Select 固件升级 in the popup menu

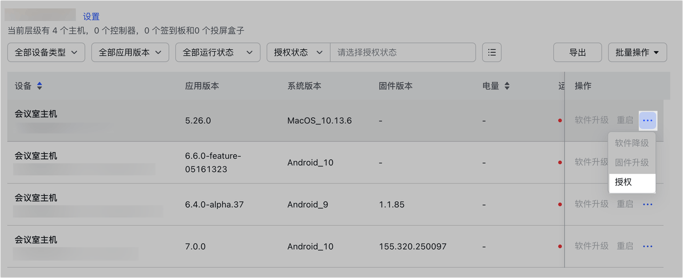631,162
